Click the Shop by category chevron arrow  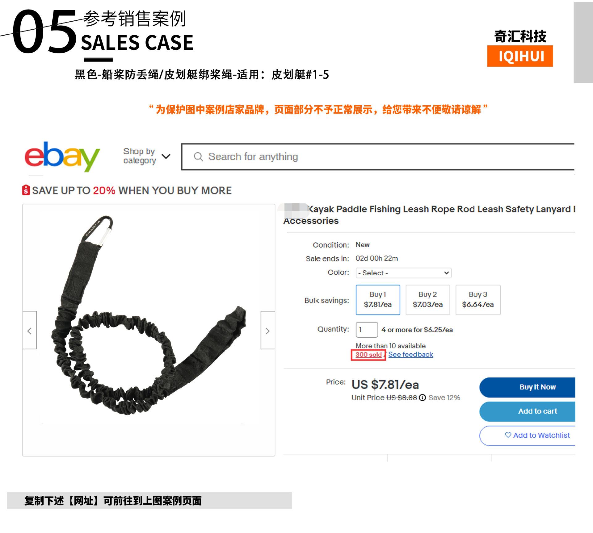(166, 156)
